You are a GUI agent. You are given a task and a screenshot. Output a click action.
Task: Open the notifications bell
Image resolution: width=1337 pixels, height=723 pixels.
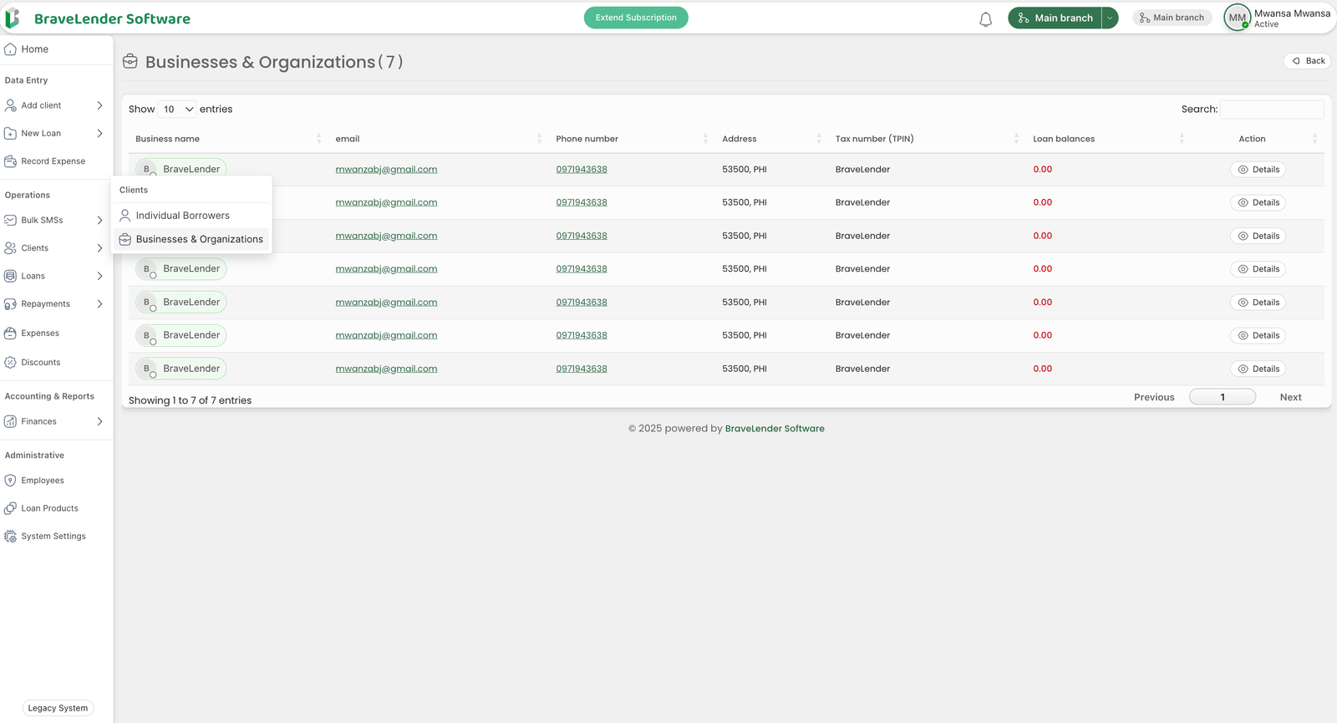point(986,19)
